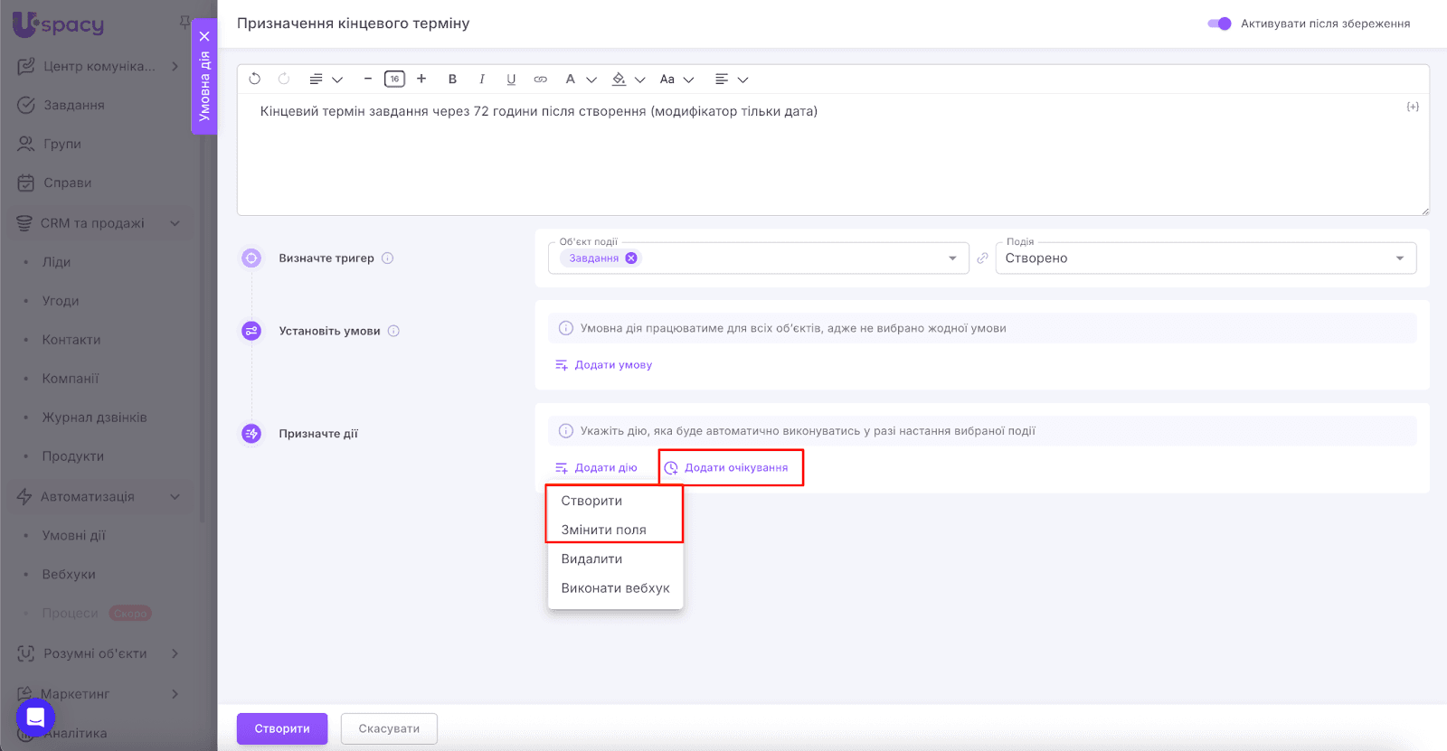Remove the 'Завдання' chip from event object
The height and width of the screenshot is (751, 1447).
[x=631, y=258]
